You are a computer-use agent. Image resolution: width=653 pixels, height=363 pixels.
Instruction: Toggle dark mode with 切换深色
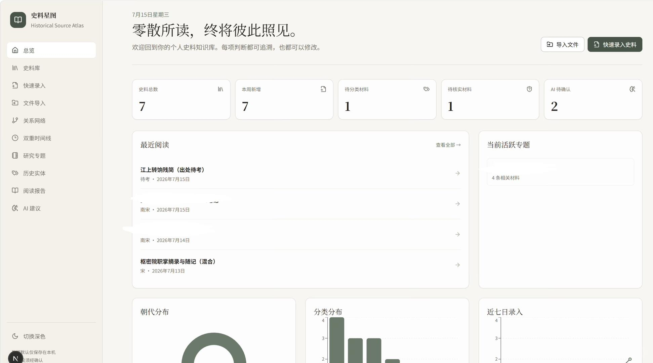pos(51,336)
